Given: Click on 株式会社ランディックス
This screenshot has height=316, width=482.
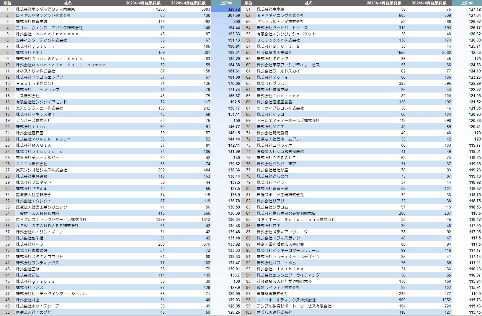Looking at the screenshot, I should pos(37,263).
